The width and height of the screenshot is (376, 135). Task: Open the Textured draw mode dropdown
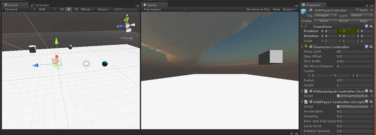tap(20, 9)
